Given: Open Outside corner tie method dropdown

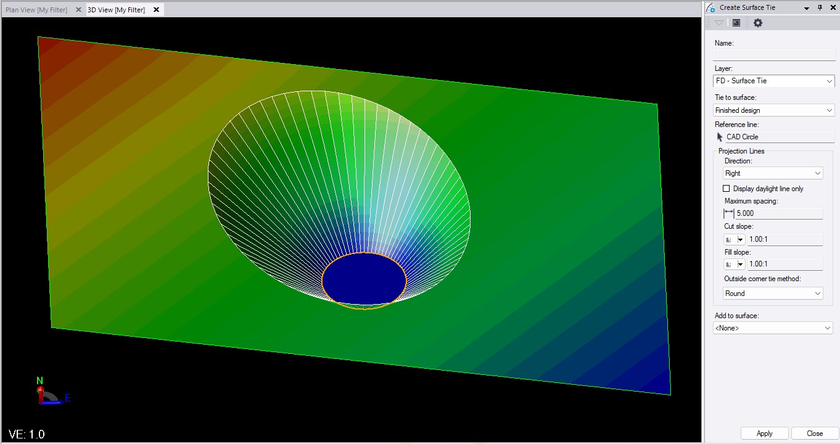Looking at the screenshot, I should click(773, 294).
